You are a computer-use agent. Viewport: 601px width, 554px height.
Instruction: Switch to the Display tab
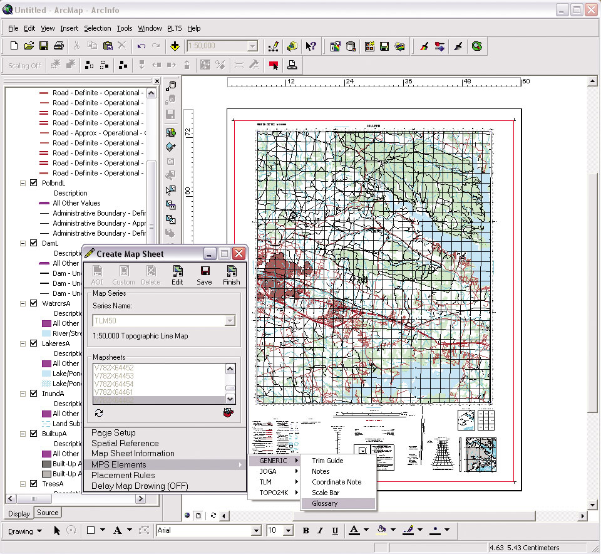tap(19, 513)
